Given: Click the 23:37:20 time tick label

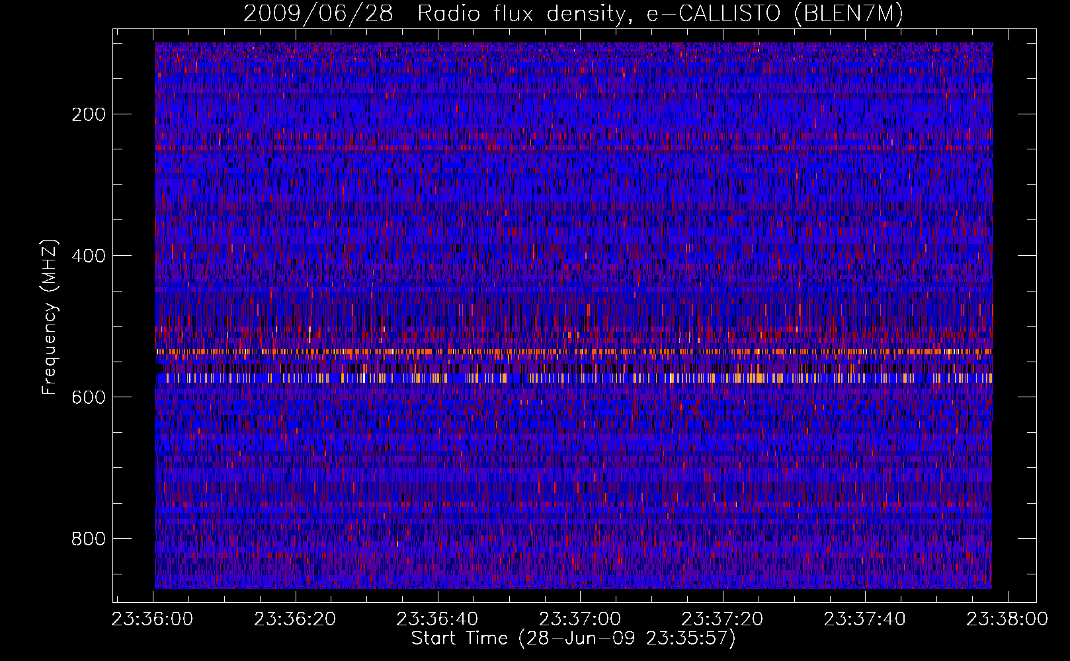Looking at the screenshot, I should click(x=722, y=619).
